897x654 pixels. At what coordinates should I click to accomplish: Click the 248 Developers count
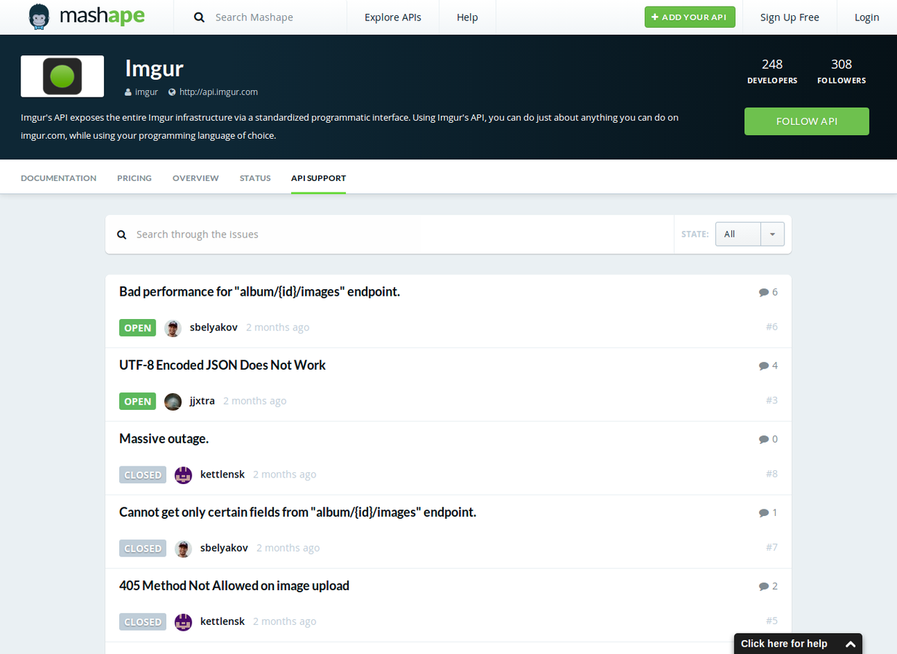pyautogui.click(x=772, y=71)
